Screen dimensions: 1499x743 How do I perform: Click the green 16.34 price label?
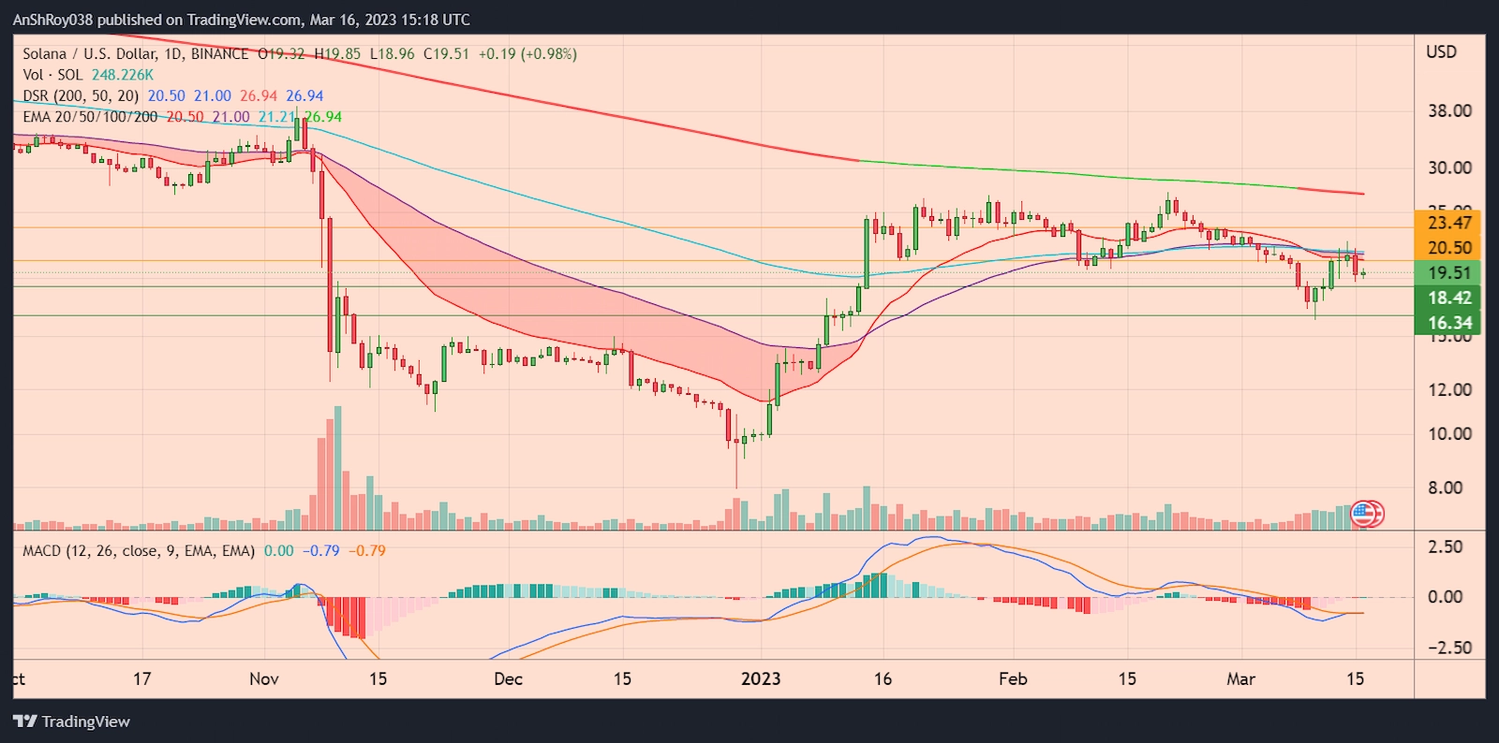[x=1448, y=323]
